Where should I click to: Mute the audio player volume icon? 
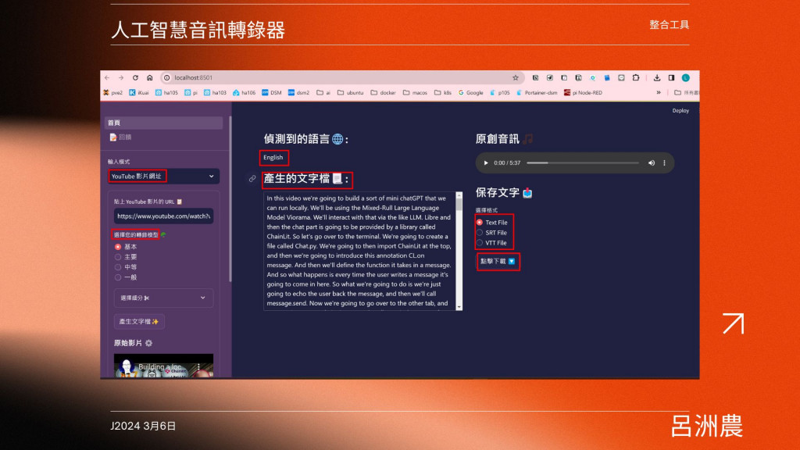pyautogui.click(x=652, y=162)
